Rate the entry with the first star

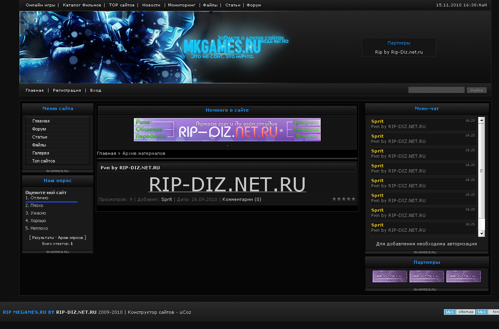point(334,199)
